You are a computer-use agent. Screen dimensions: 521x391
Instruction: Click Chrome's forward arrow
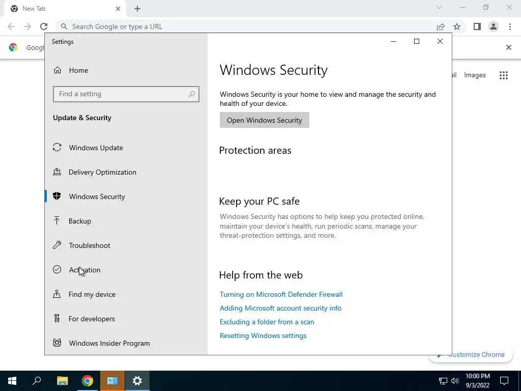coord(27,26)
